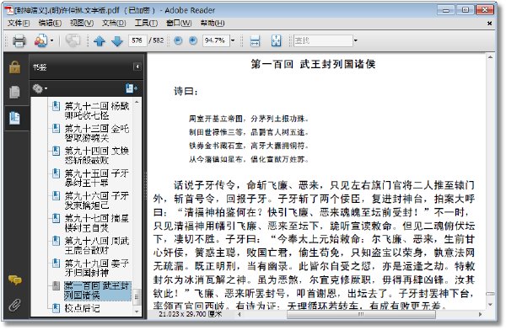Click the Adobe Reader title bar icon
The height and width of the screenshot is (330, 506).
click(9, 10)
